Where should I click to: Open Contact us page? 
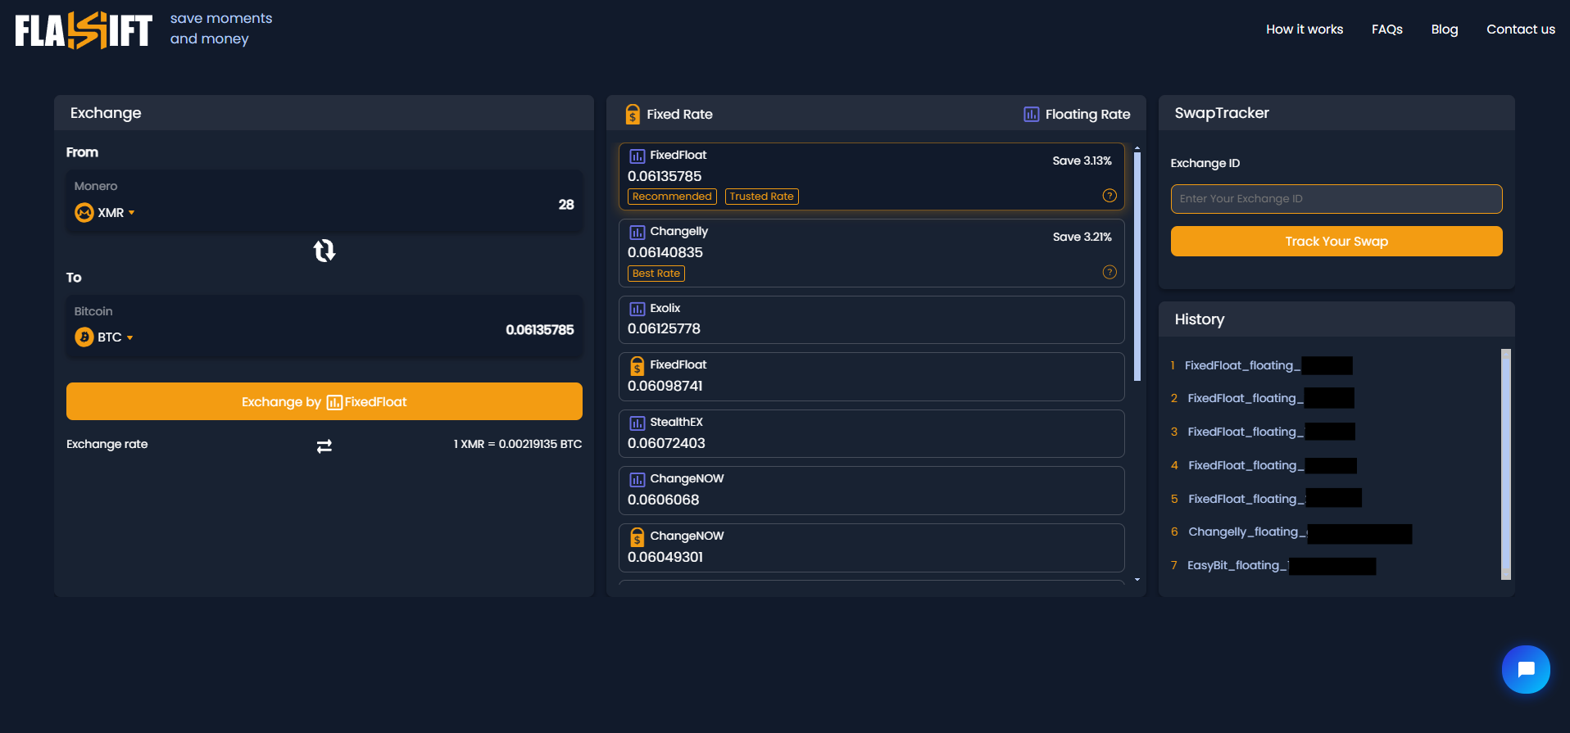[x=1521, y=29]
